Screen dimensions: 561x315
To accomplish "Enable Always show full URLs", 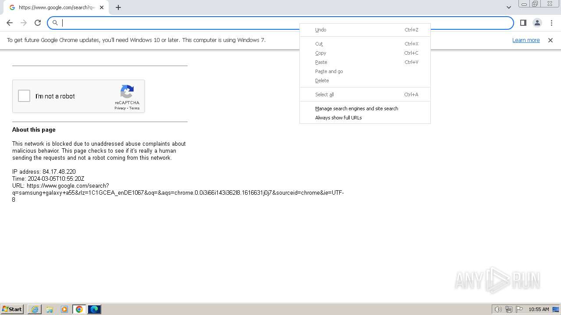I will click(365, 118).
